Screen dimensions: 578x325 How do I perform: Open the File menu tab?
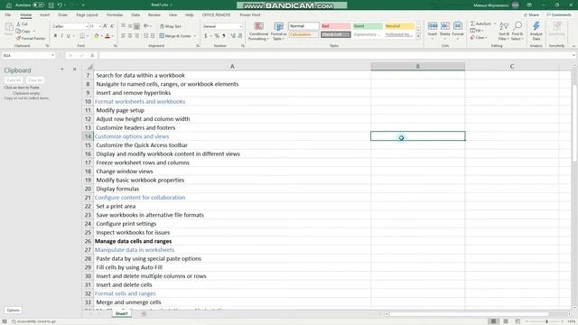click(8, 14)
